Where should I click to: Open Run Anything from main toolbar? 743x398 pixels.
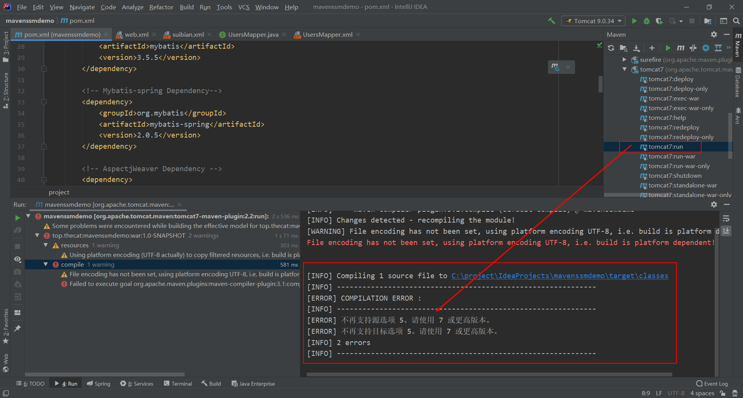click(x=724, y=21)
